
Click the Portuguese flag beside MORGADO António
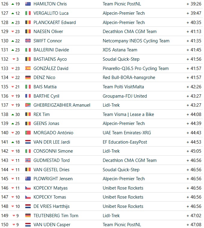28,132
